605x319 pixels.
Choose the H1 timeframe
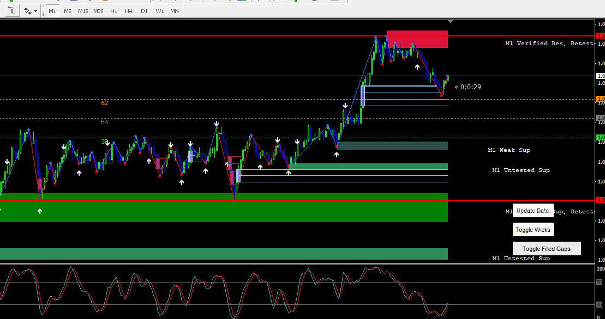(113, 11)
